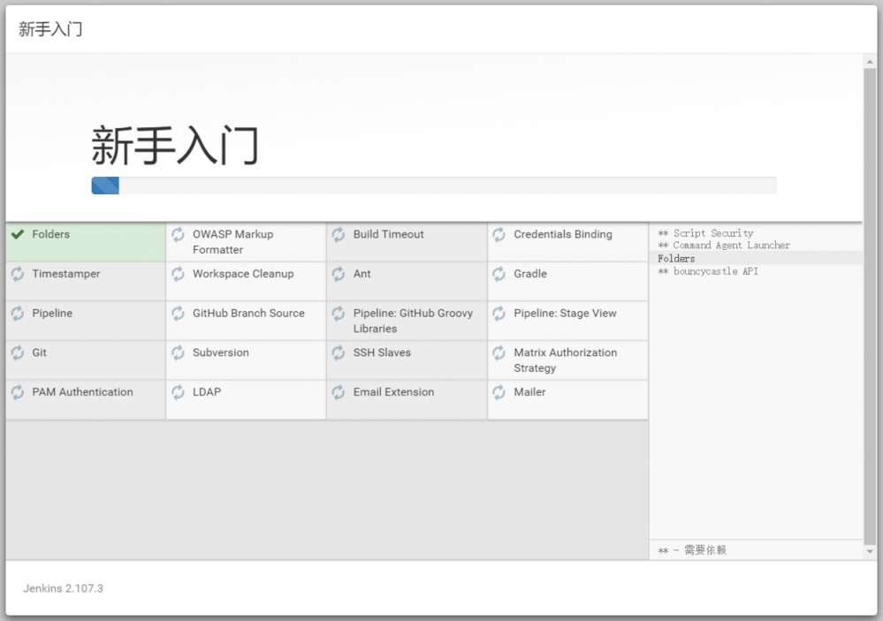Click the green checkmark beside Folders
The image size is (883, 621).
[18, 235]
